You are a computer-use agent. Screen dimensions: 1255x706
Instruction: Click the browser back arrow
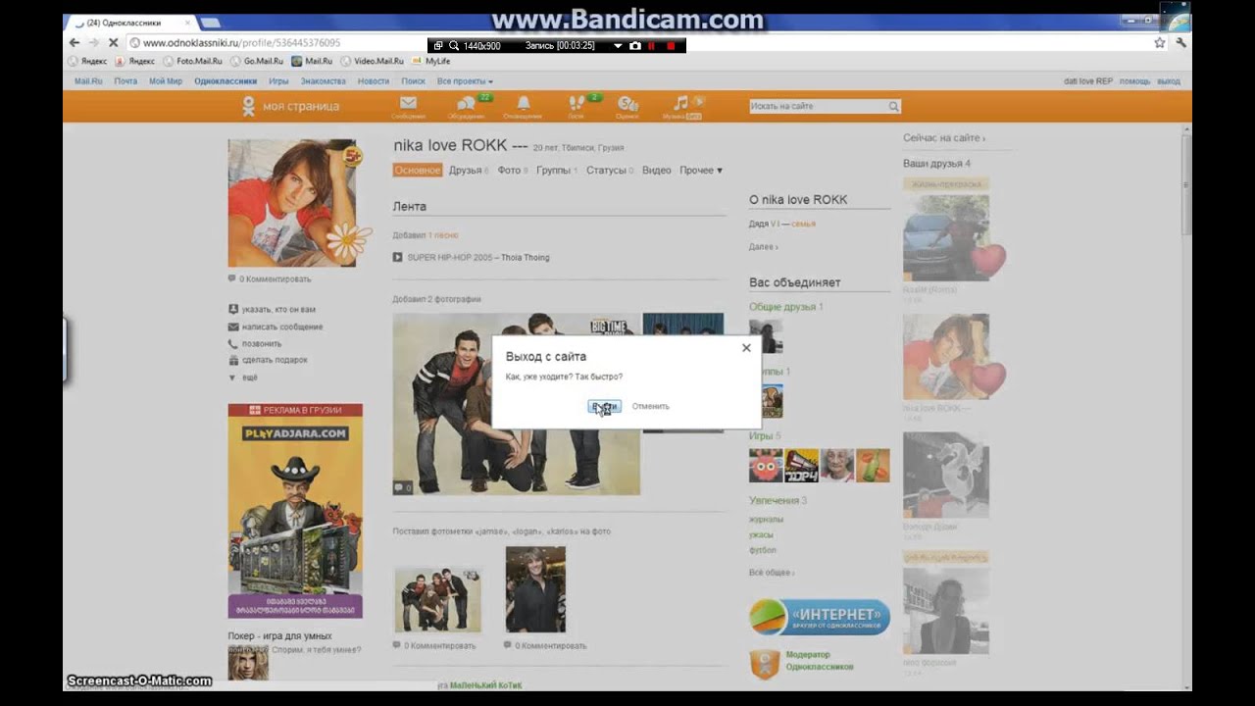pos(75,43)
